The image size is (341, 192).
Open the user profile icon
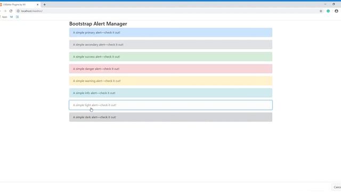[336, 11]
